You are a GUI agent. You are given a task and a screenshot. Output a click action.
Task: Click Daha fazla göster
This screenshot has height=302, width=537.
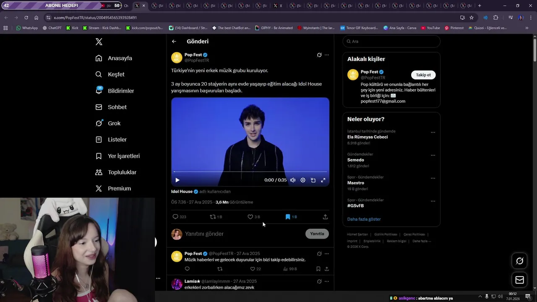click(x=364, y=219)
